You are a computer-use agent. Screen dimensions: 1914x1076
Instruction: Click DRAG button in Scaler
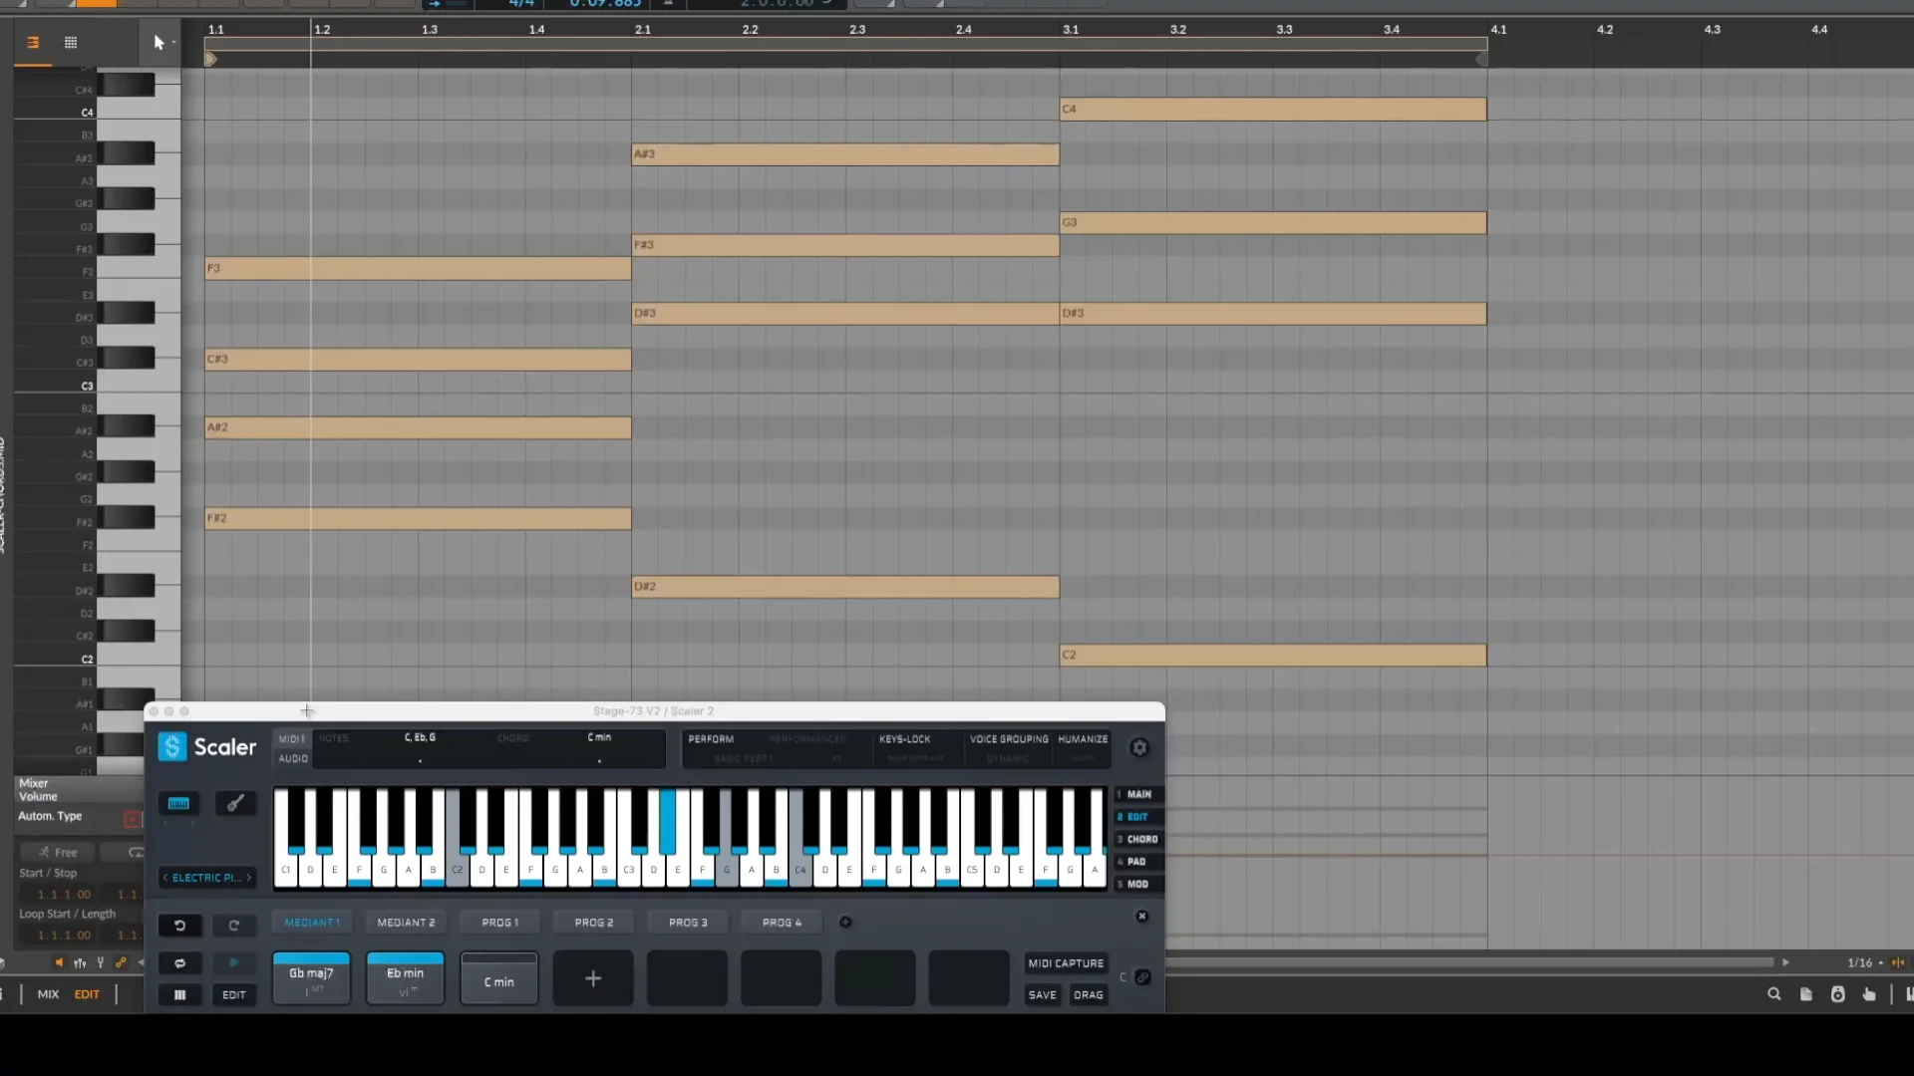(1089, 994)
